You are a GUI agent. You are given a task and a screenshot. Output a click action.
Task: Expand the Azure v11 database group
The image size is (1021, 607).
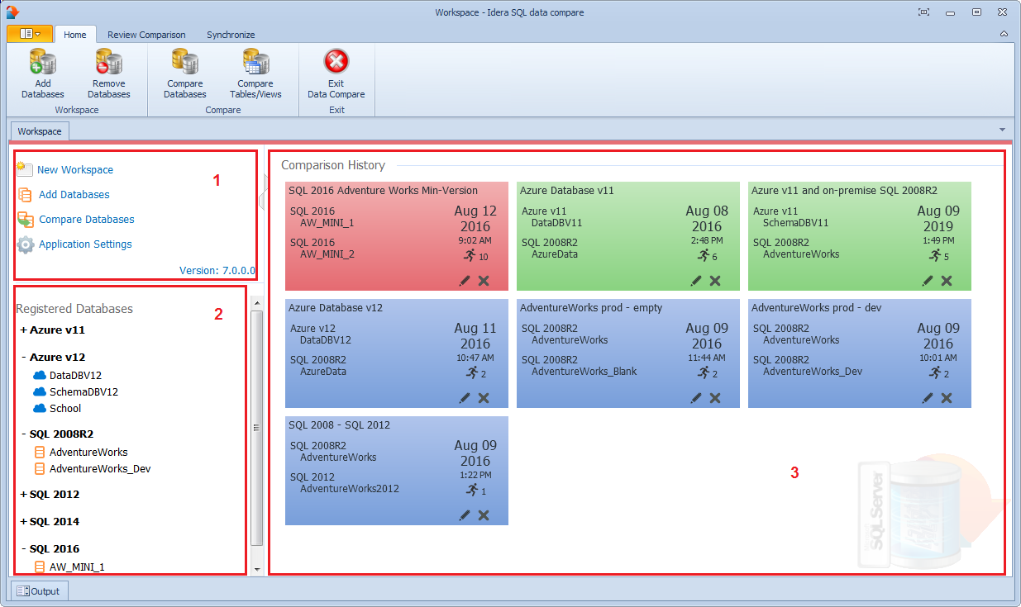click(x=23, y=330)
